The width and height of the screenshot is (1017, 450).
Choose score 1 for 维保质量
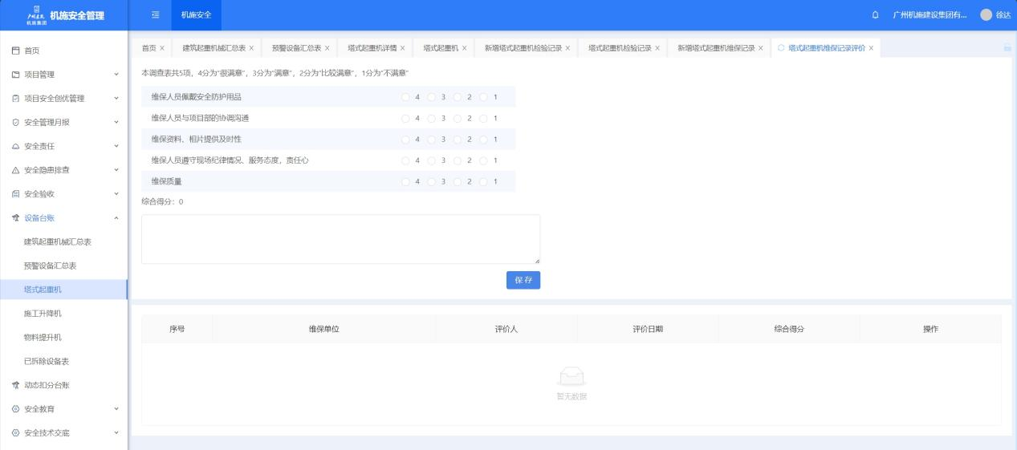(483, 181)
